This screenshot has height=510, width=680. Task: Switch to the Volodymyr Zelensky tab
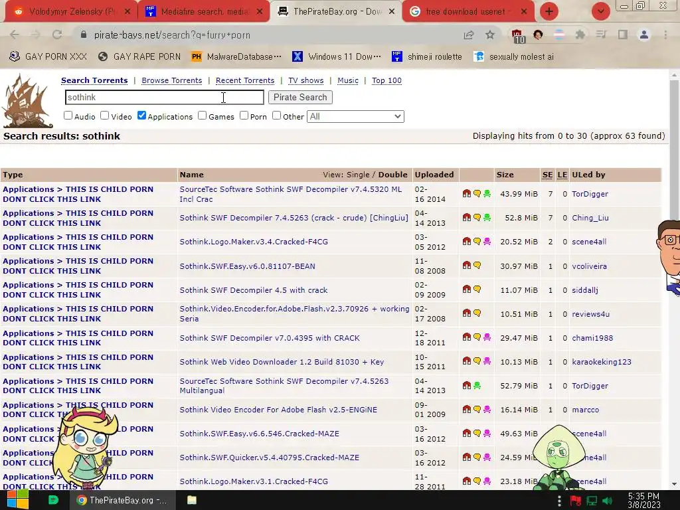72,12
